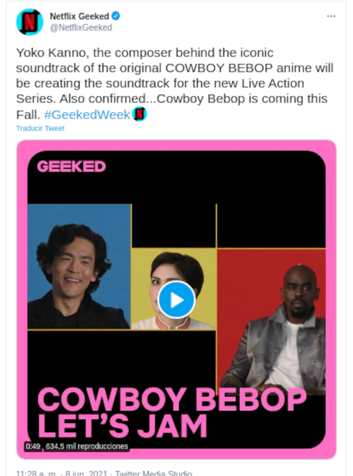Open the three-dot tweet options menu
353x476 pixels.
[x=331, y=16]
